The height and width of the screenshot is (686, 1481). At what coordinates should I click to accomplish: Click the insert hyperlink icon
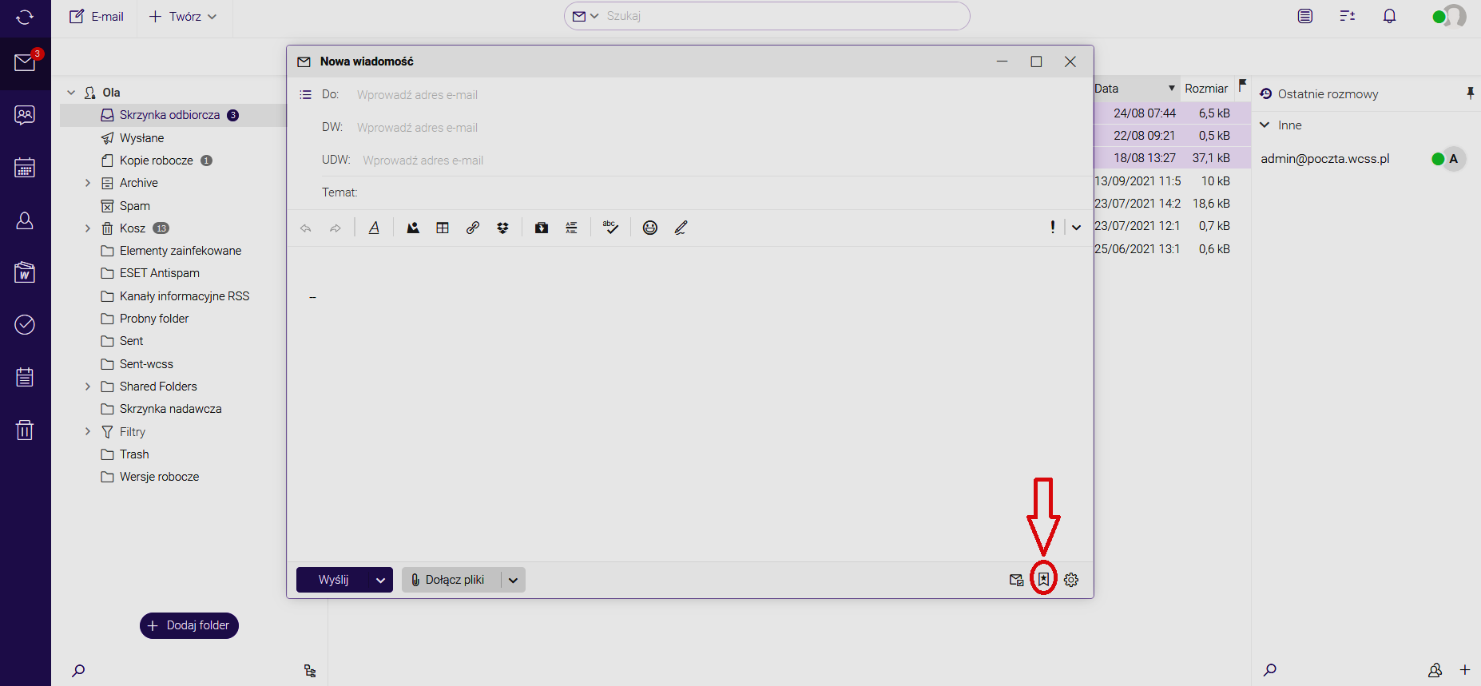[473, 228]
